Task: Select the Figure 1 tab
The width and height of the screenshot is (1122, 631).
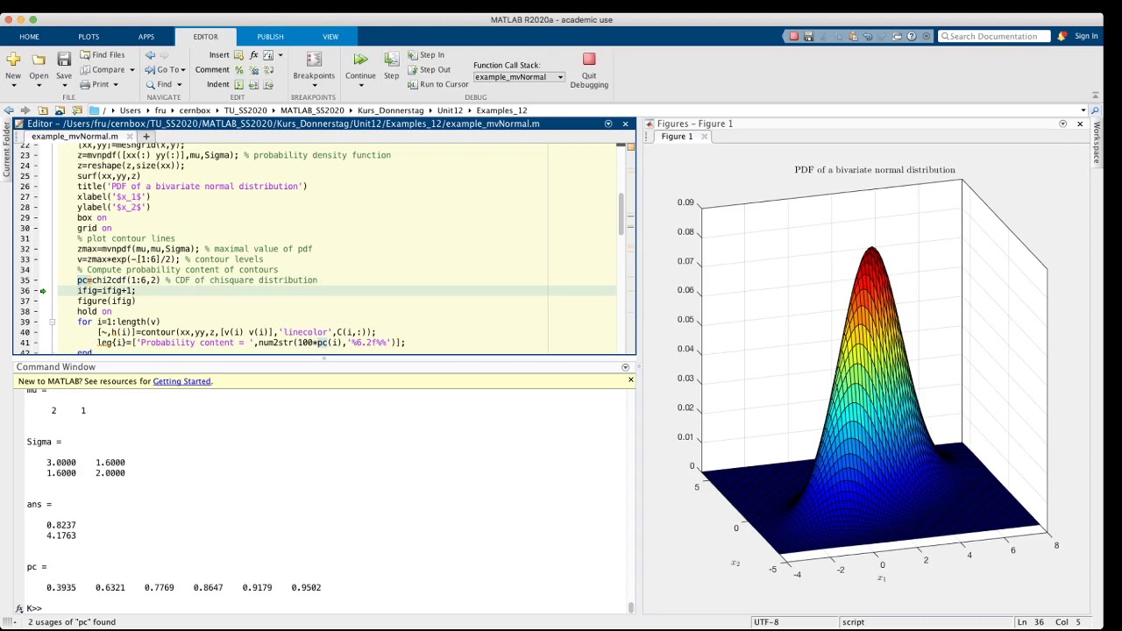Action: point(677,137)
